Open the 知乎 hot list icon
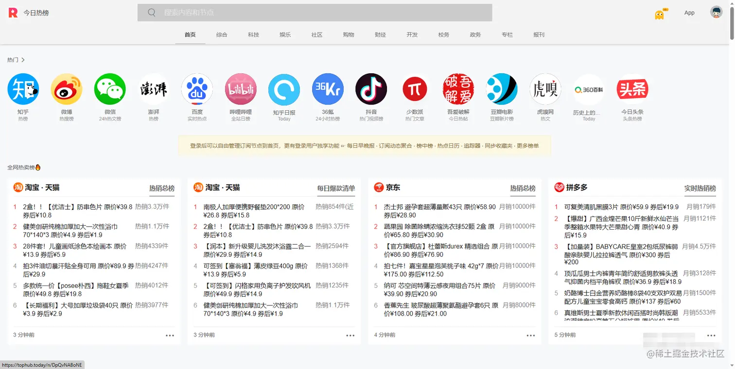This screenshot has height=369, width=735. (23, 89)
